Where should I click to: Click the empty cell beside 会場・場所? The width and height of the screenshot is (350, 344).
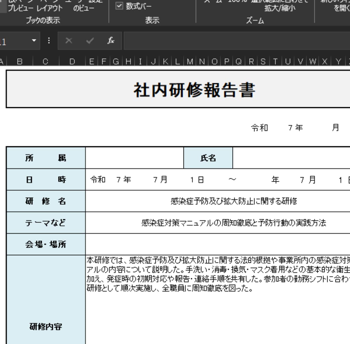coord(218,244)
